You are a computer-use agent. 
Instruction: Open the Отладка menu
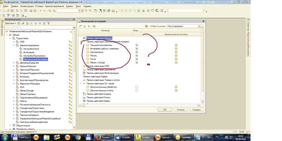(x=39, y=6)
